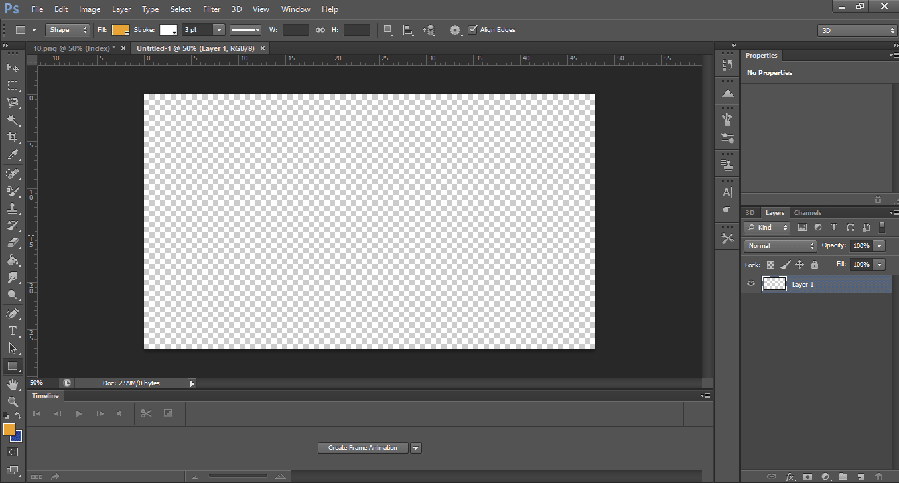Open the Paragraph panel icon

[727, 211]
